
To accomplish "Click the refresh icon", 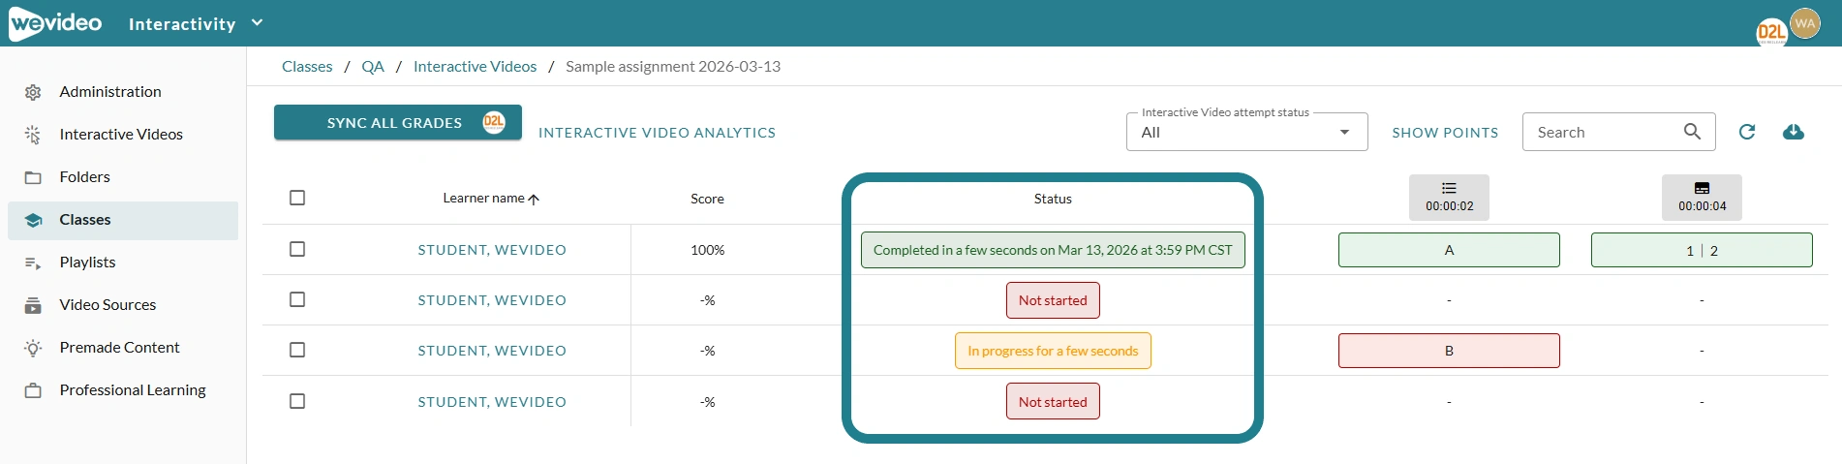I will pyautogui.click(x=1747, y=132).
